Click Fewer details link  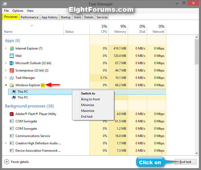pyautogui.click(x=20, y=162)
